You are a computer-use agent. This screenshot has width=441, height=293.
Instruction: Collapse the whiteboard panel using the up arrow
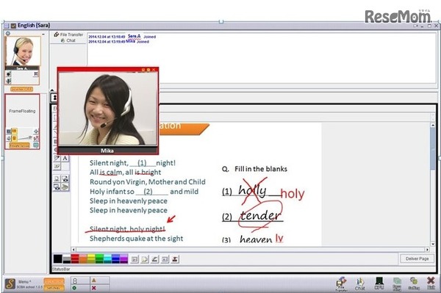pyautogui.click(x=52, y=90)
